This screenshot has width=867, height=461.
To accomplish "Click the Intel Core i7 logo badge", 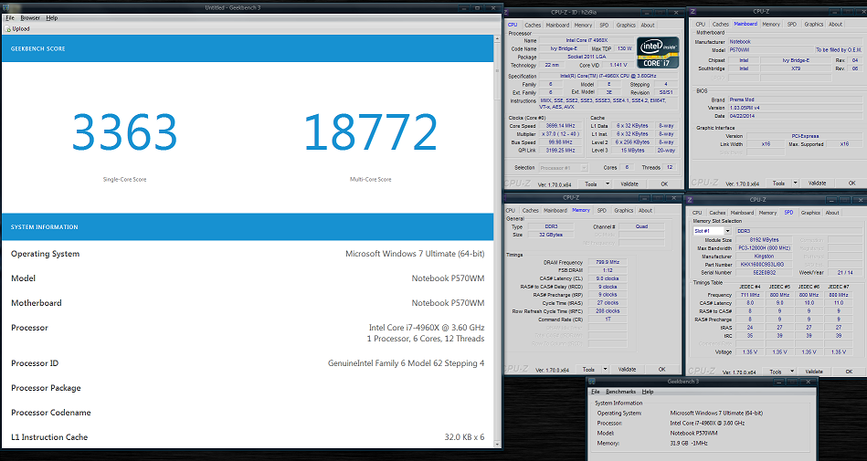I will (x=657, y=53).
